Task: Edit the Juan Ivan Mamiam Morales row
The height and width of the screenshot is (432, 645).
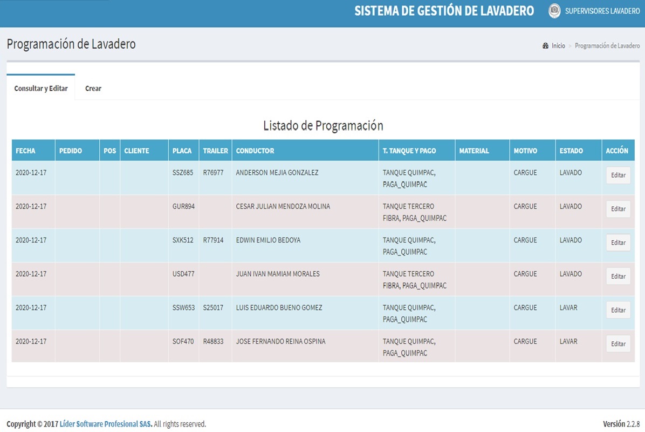Action: click(x=618, y=276)
